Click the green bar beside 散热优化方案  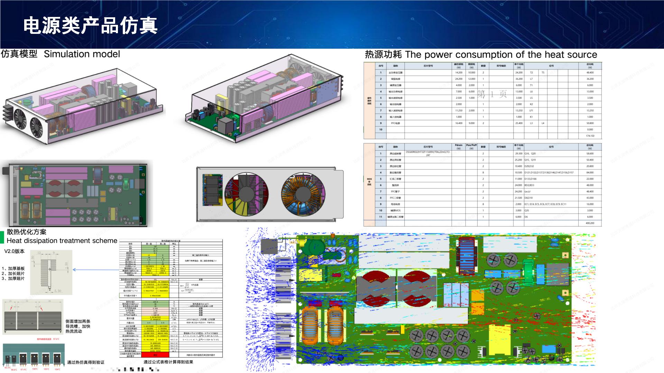point(2,237)
